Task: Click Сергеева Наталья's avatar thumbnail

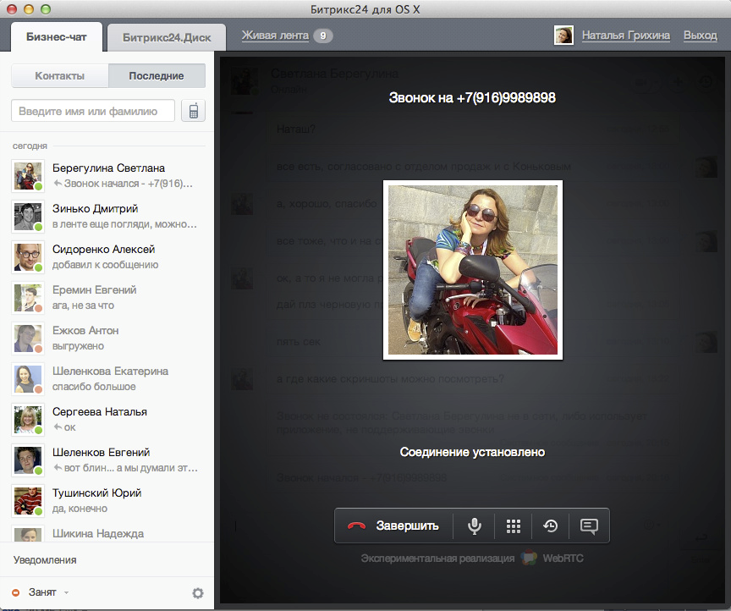Action: pos(28,419)
